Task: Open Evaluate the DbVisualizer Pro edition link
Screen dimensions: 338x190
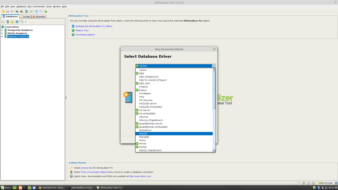Action: point(94,26)
